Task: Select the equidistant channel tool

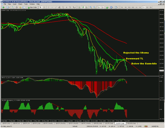Action: [x=59, y=7]
